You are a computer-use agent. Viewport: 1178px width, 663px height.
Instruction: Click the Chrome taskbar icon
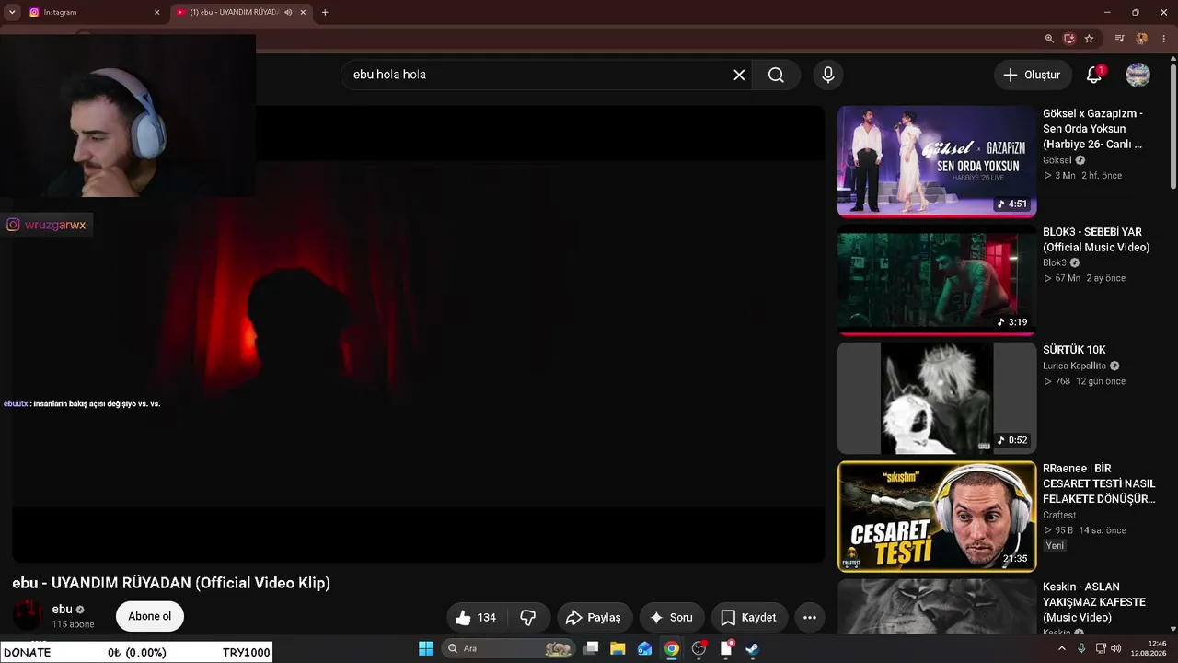(x=672, y=648)
